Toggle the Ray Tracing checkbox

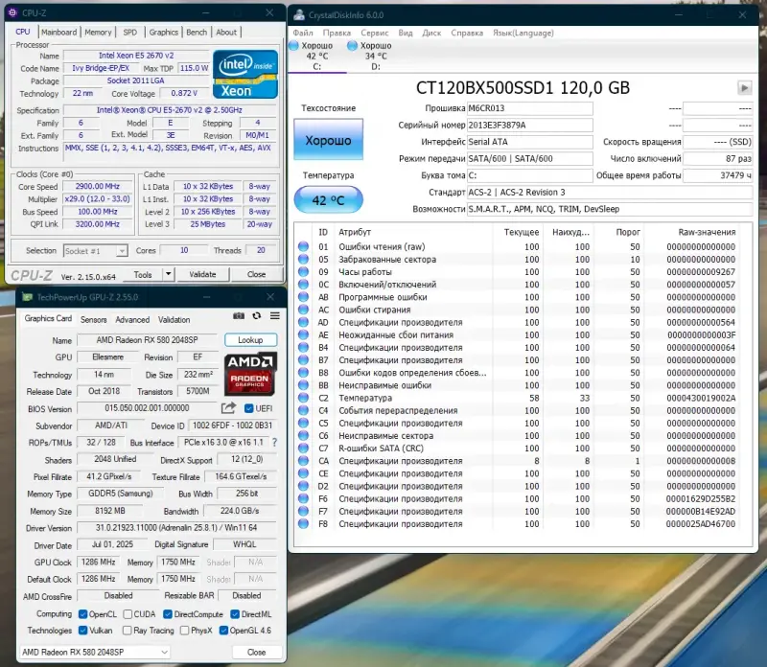point(127,631)
